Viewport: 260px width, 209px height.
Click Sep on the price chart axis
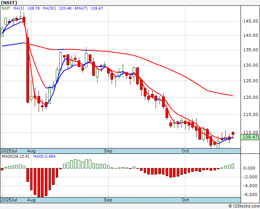pyautogui.click(x=108, y=151)
